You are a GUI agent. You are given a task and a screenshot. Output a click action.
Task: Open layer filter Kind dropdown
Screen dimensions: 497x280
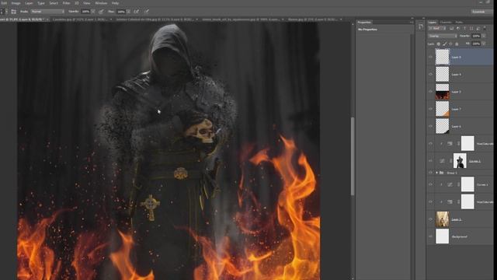coord(436,28)
